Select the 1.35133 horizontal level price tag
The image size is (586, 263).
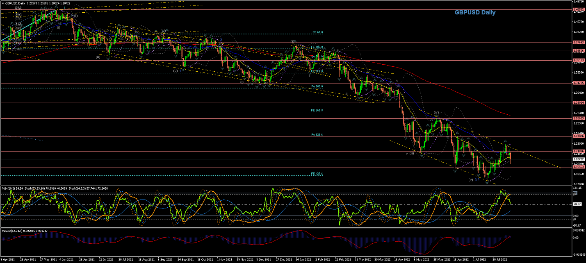[x=579, y=60]
